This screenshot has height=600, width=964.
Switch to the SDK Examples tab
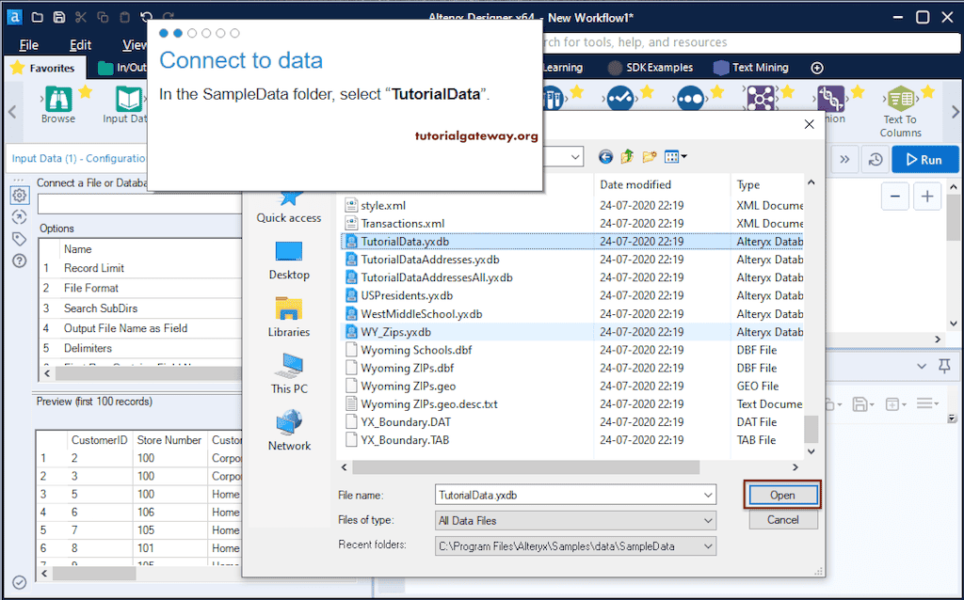(x=650, y=68)
